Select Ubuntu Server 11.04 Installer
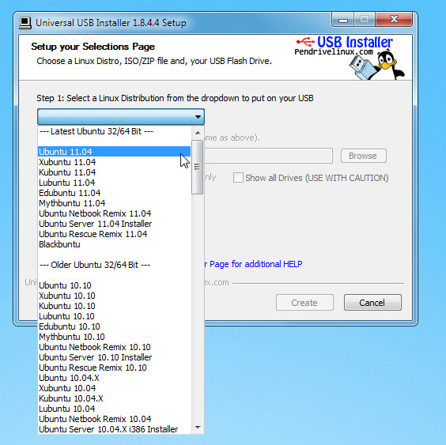Viewport: 446px width, 445px height. coord(114,224)
